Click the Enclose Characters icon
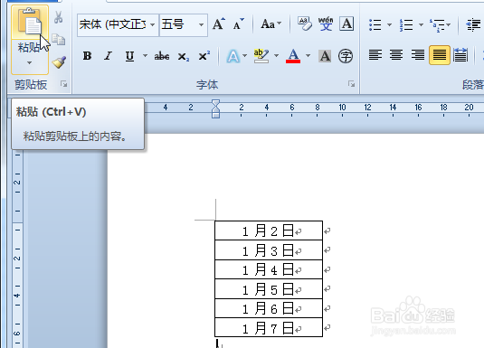 click(x=346, y=56)
